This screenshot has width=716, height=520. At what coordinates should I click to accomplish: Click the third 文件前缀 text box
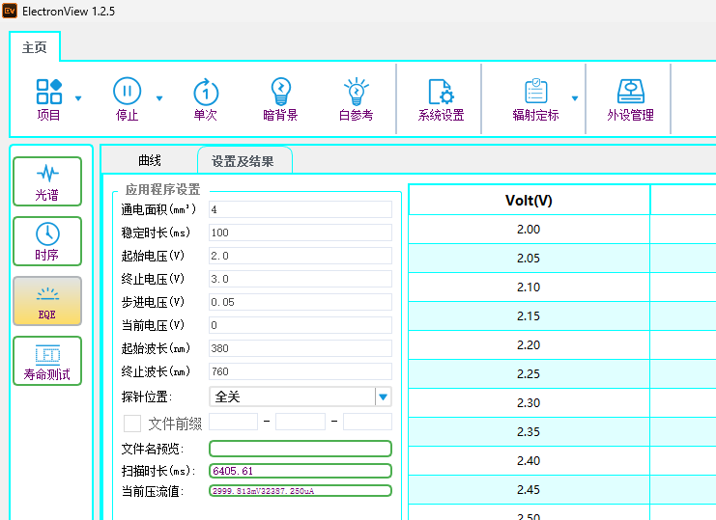pos(367,422)
